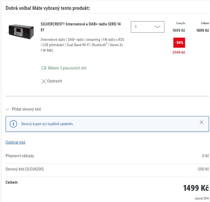The image size is (210, 202).
Task: Collapse the Přidat slevový kód chevron
Action: pyautogui.click(x=7, y=109)
